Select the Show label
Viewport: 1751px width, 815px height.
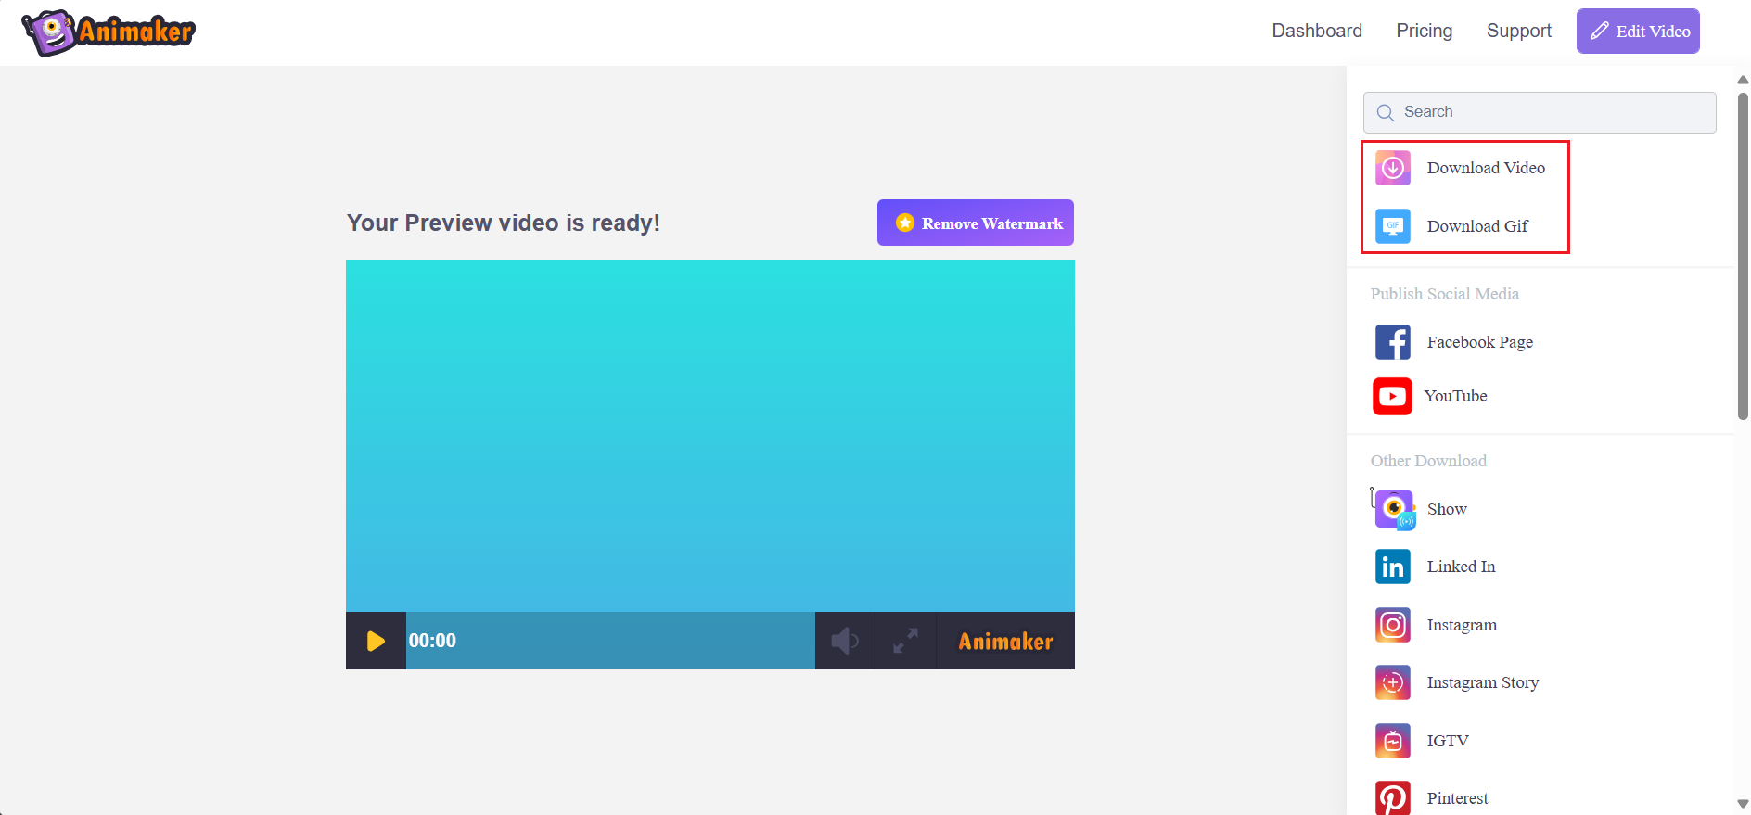[x=1447, y=509]
